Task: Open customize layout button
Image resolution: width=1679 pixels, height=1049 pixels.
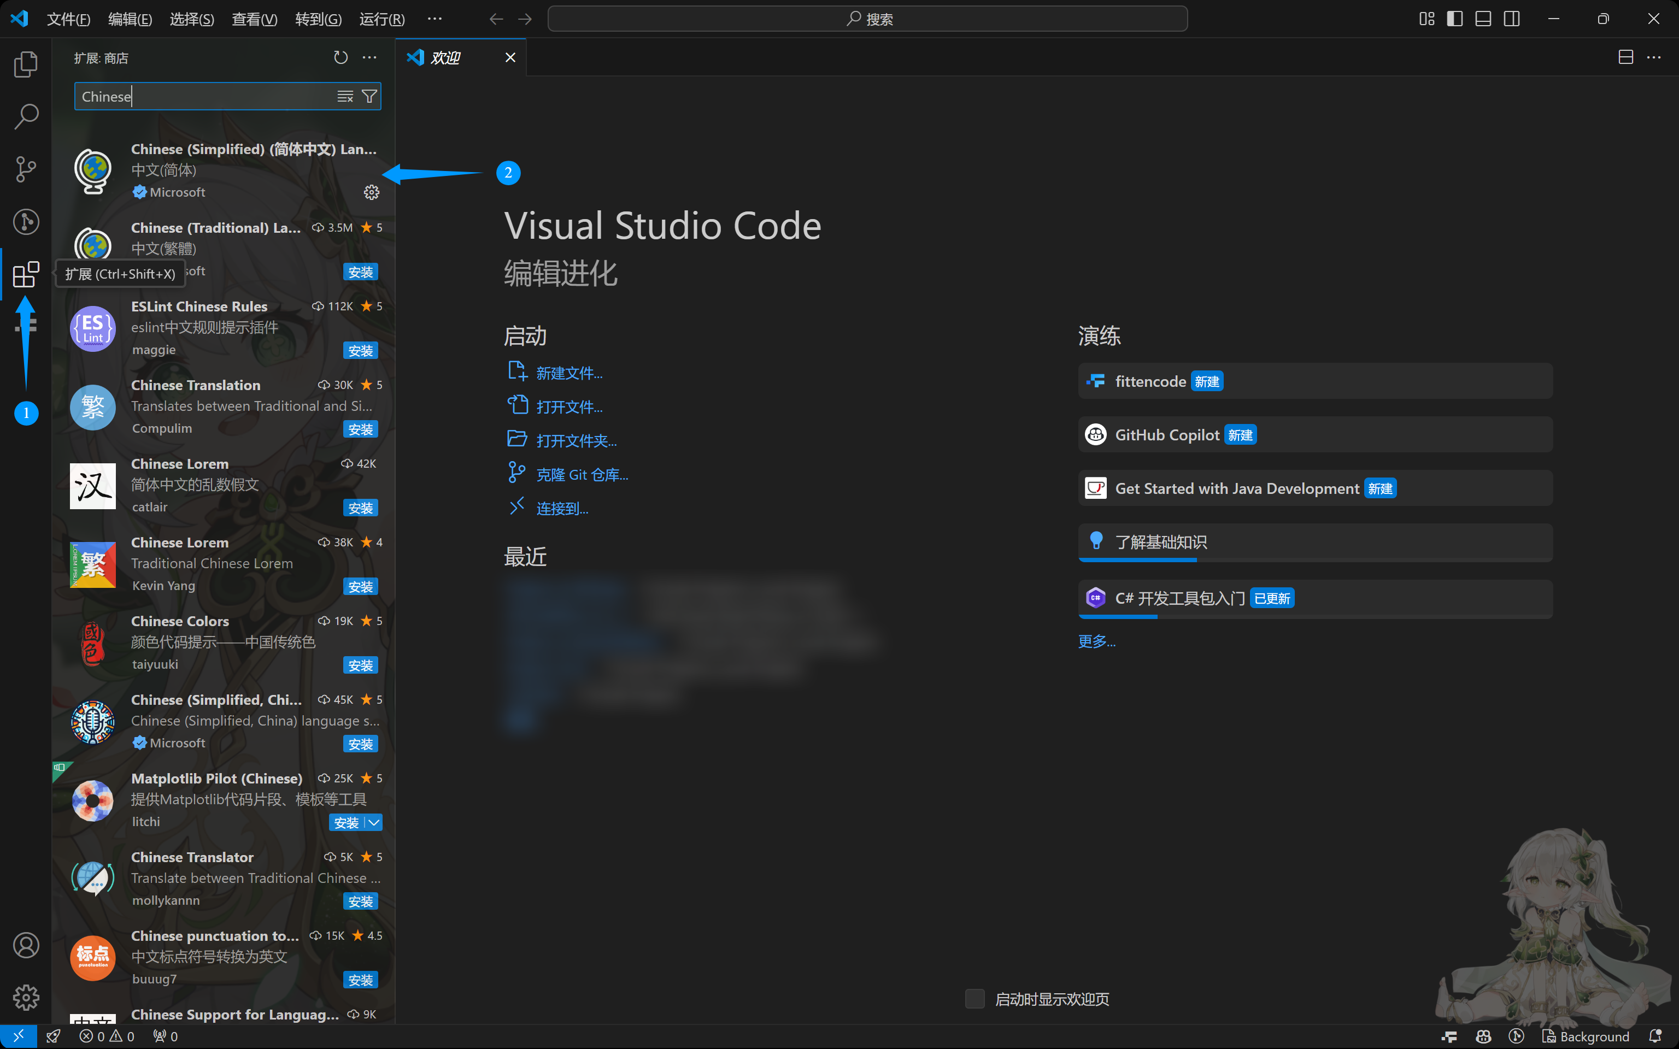Action: (1426, 19)
